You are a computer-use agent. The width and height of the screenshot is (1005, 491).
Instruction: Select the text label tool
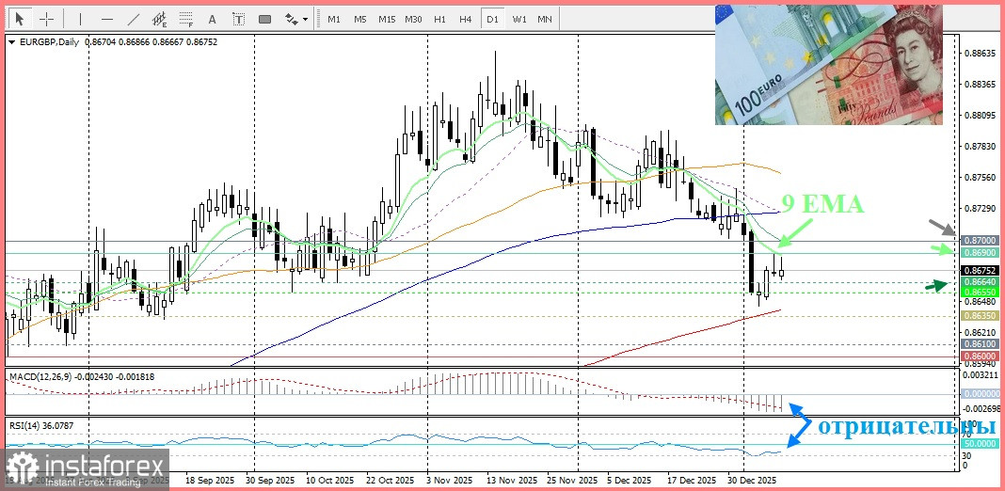coord(238,19)
